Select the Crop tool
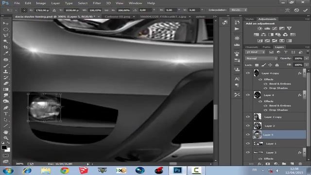311x175 pixels. (5, 47)
